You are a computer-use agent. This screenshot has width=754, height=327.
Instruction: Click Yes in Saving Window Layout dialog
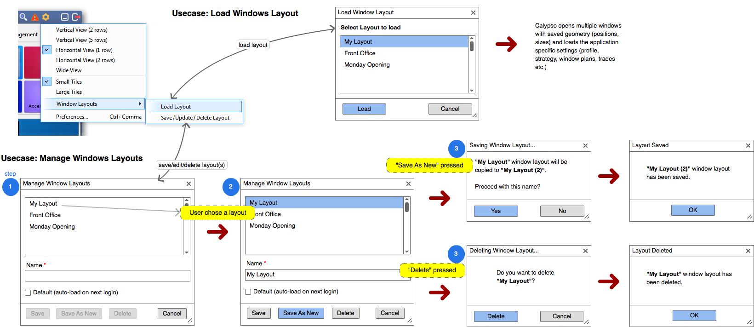click(x=496, y=211)
